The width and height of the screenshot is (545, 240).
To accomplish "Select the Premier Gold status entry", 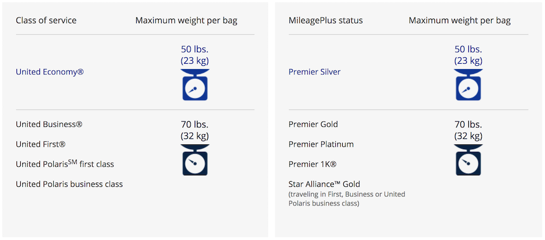I will point(313,124).
